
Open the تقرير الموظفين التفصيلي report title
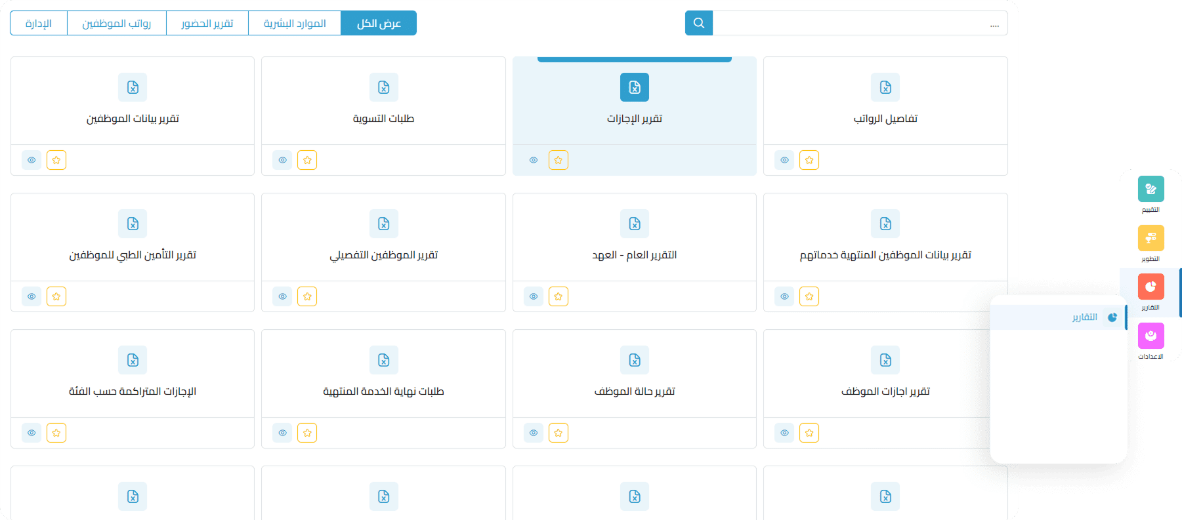pyautogui.click(x=383, y=255)
